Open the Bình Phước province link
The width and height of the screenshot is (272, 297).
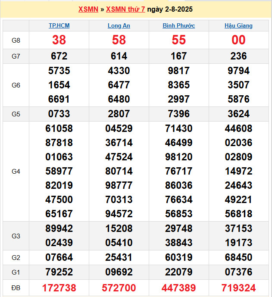(x=178, y=25)
